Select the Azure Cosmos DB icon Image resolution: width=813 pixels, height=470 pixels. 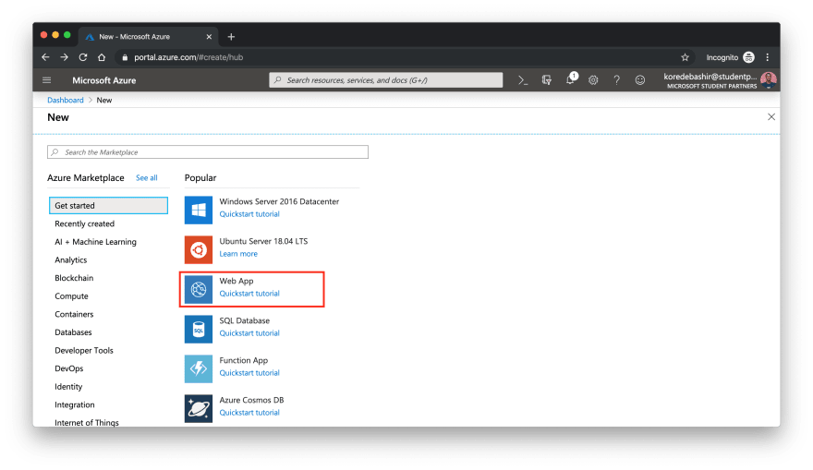[198, 408]
